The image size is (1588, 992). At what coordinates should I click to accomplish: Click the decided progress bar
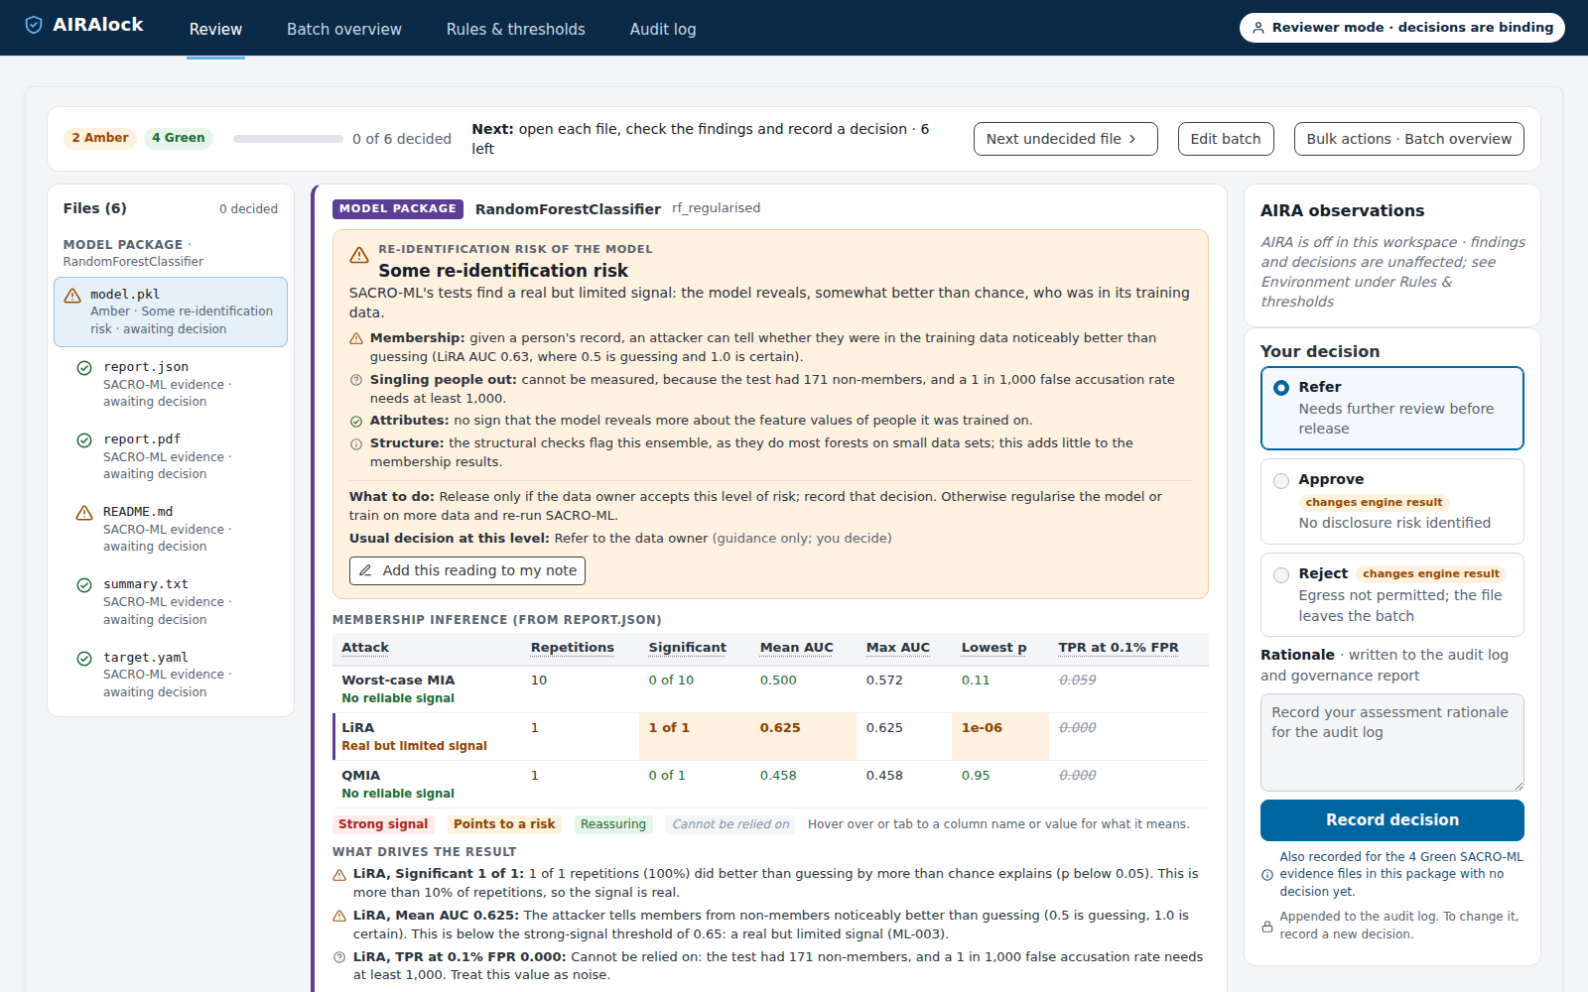point(288,139)
